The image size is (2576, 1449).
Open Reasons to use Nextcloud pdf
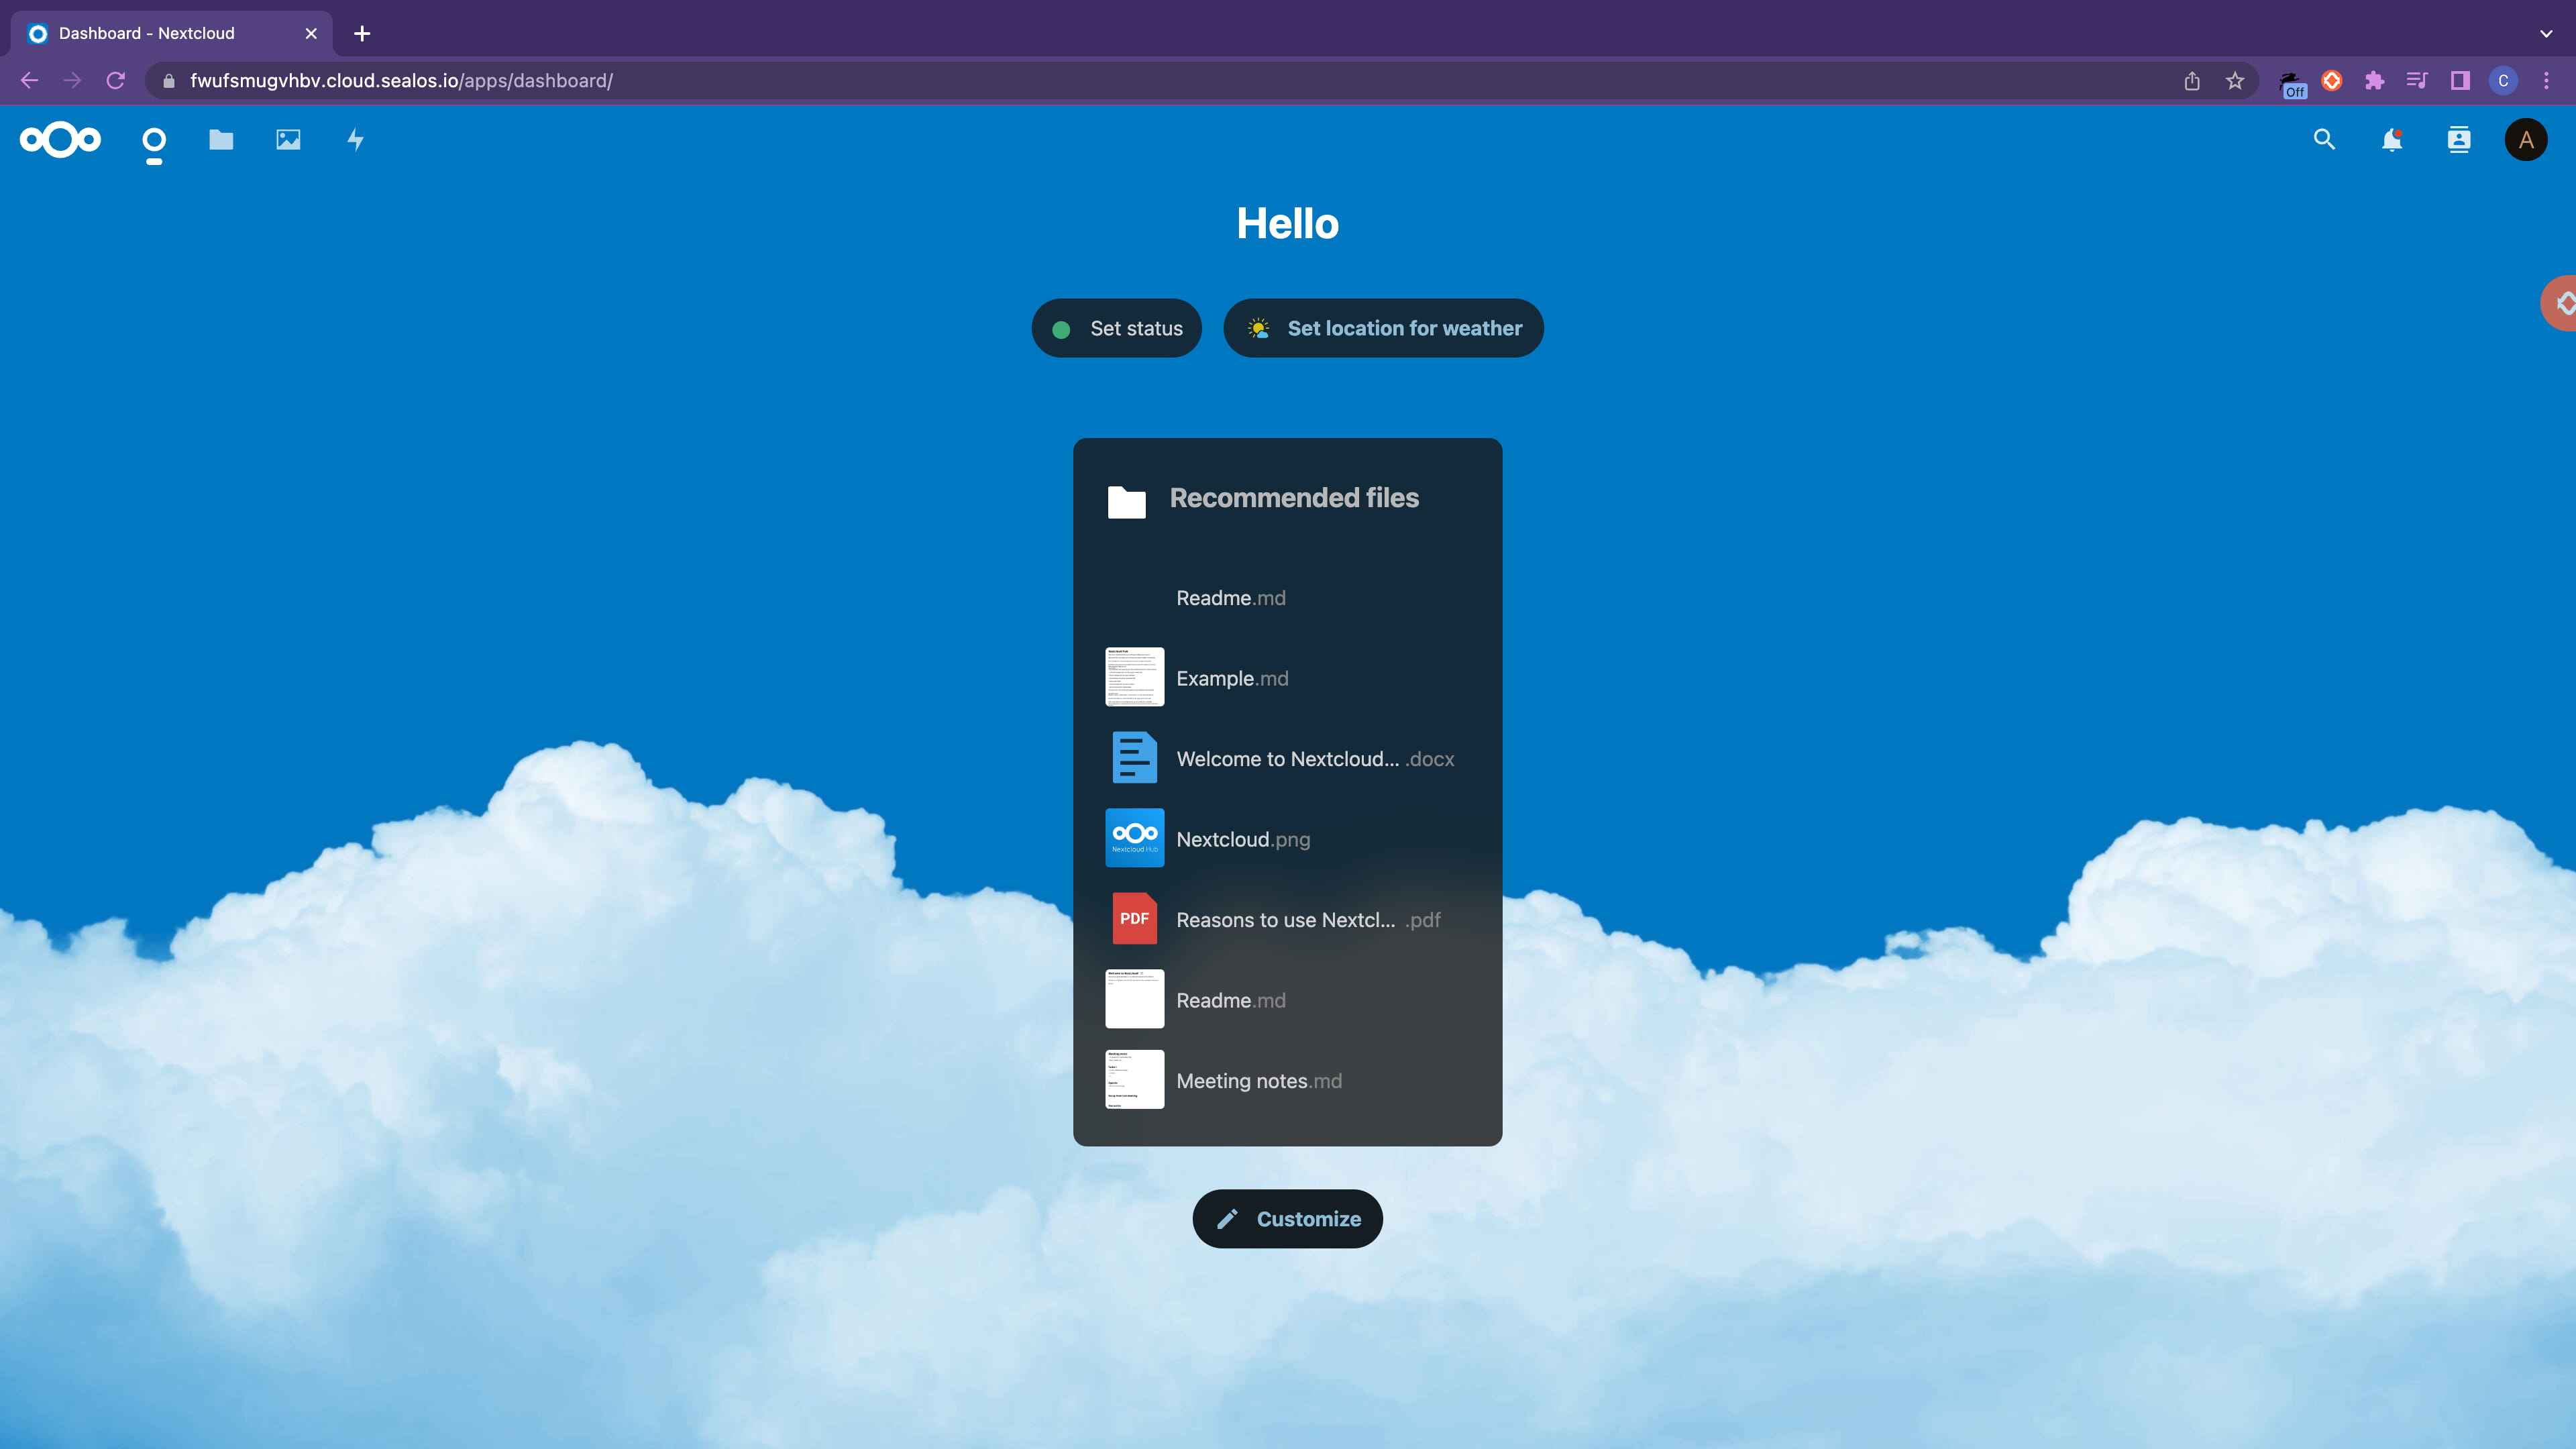(1288, 920)
